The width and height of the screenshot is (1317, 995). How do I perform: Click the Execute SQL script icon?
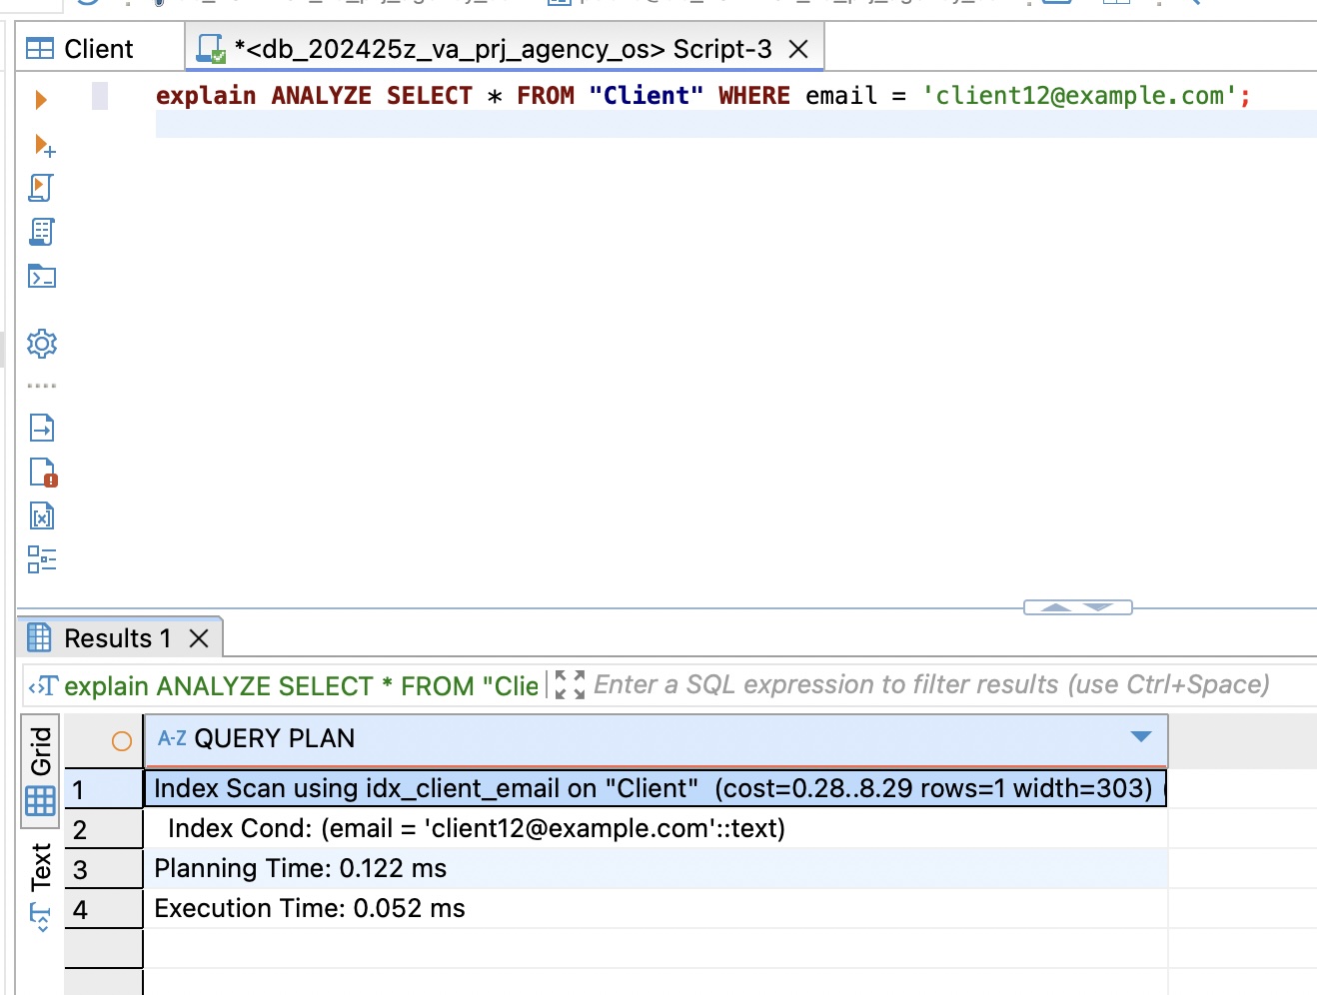pos(41,188)
